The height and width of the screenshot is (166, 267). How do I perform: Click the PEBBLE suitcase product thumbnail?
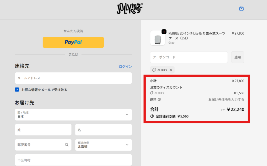click(158, 38)
